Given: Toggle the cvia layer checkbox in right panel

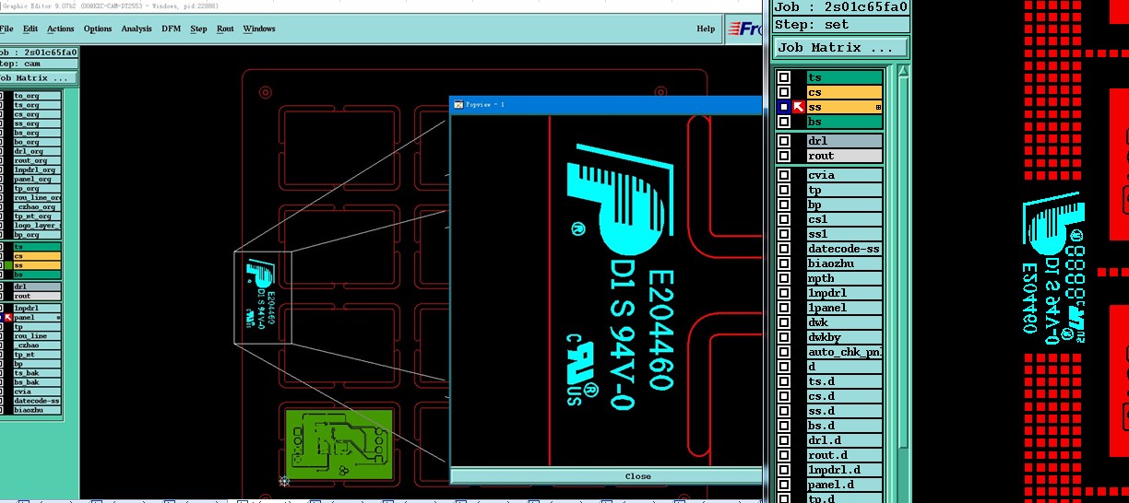Looking at the screenshot, I should (x=784, y=175).
